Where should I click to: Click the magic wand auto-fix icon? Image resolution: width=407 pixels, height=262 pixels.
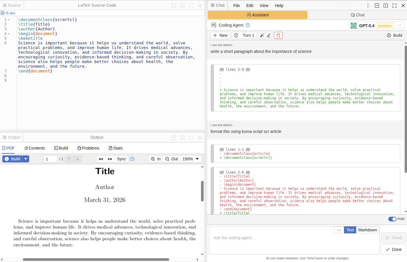coord(262,35)
